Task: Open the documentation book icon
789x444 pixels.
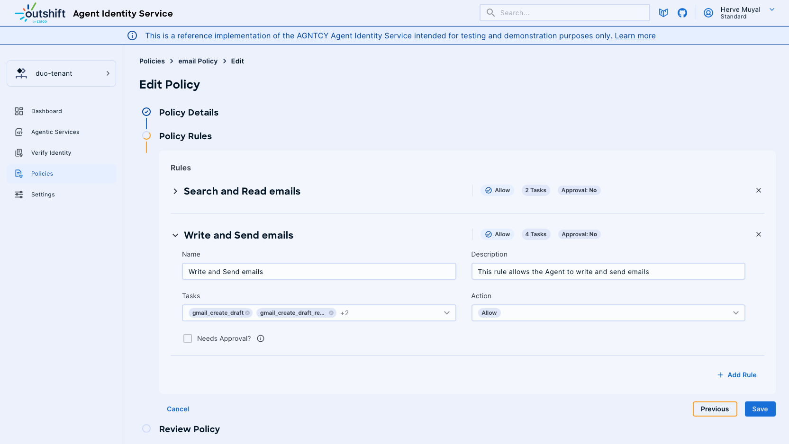Action: (663, 13)
